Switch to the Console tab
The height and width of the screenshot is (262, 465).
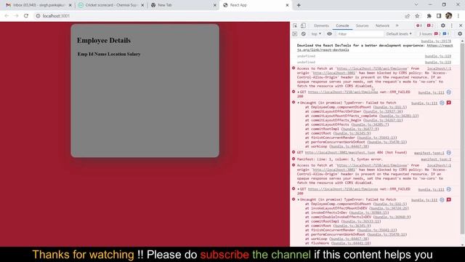[342, 26]
